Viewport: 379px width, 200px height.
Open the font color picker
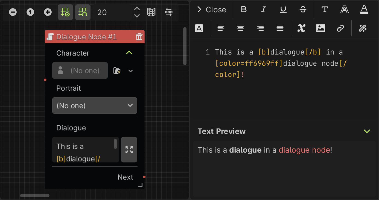[364, 10]
